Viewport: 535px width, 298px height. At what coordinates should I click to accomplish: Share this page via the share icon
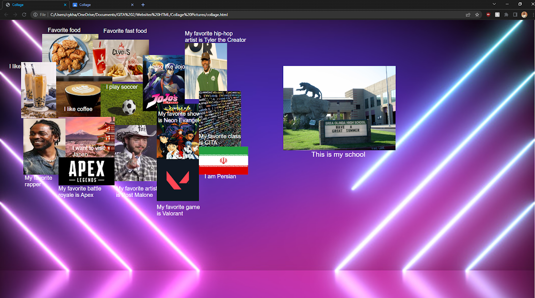[468, 15]
